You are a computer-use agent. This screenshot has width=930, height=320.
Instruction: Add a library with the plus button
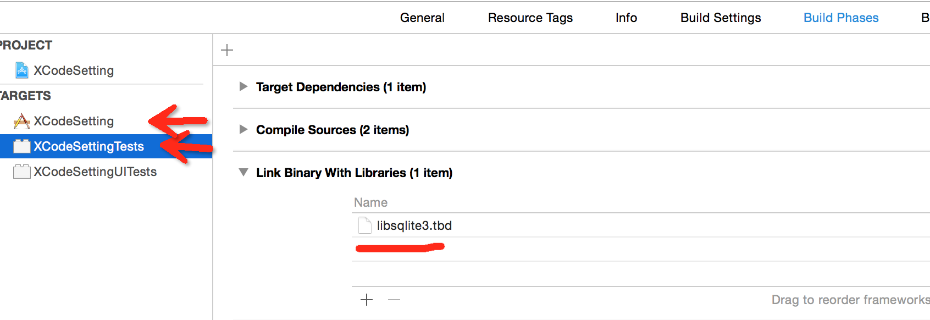[x=367, y=300]
